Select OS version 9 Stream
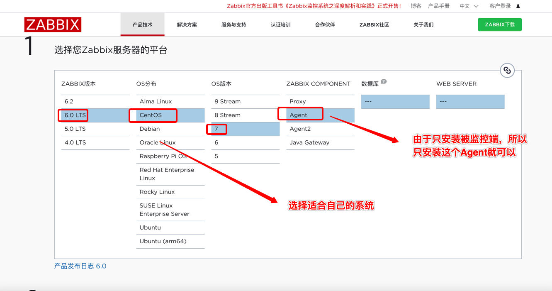Screen dimensions: 552x291 coord(246,102)
